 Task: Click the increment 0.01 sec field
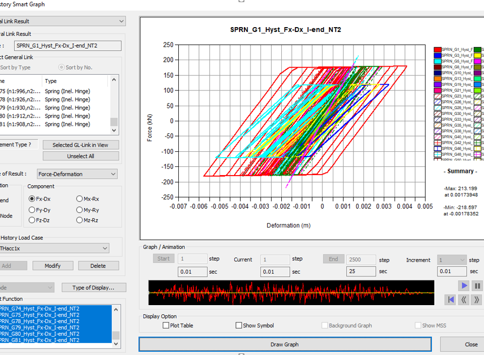451,272
